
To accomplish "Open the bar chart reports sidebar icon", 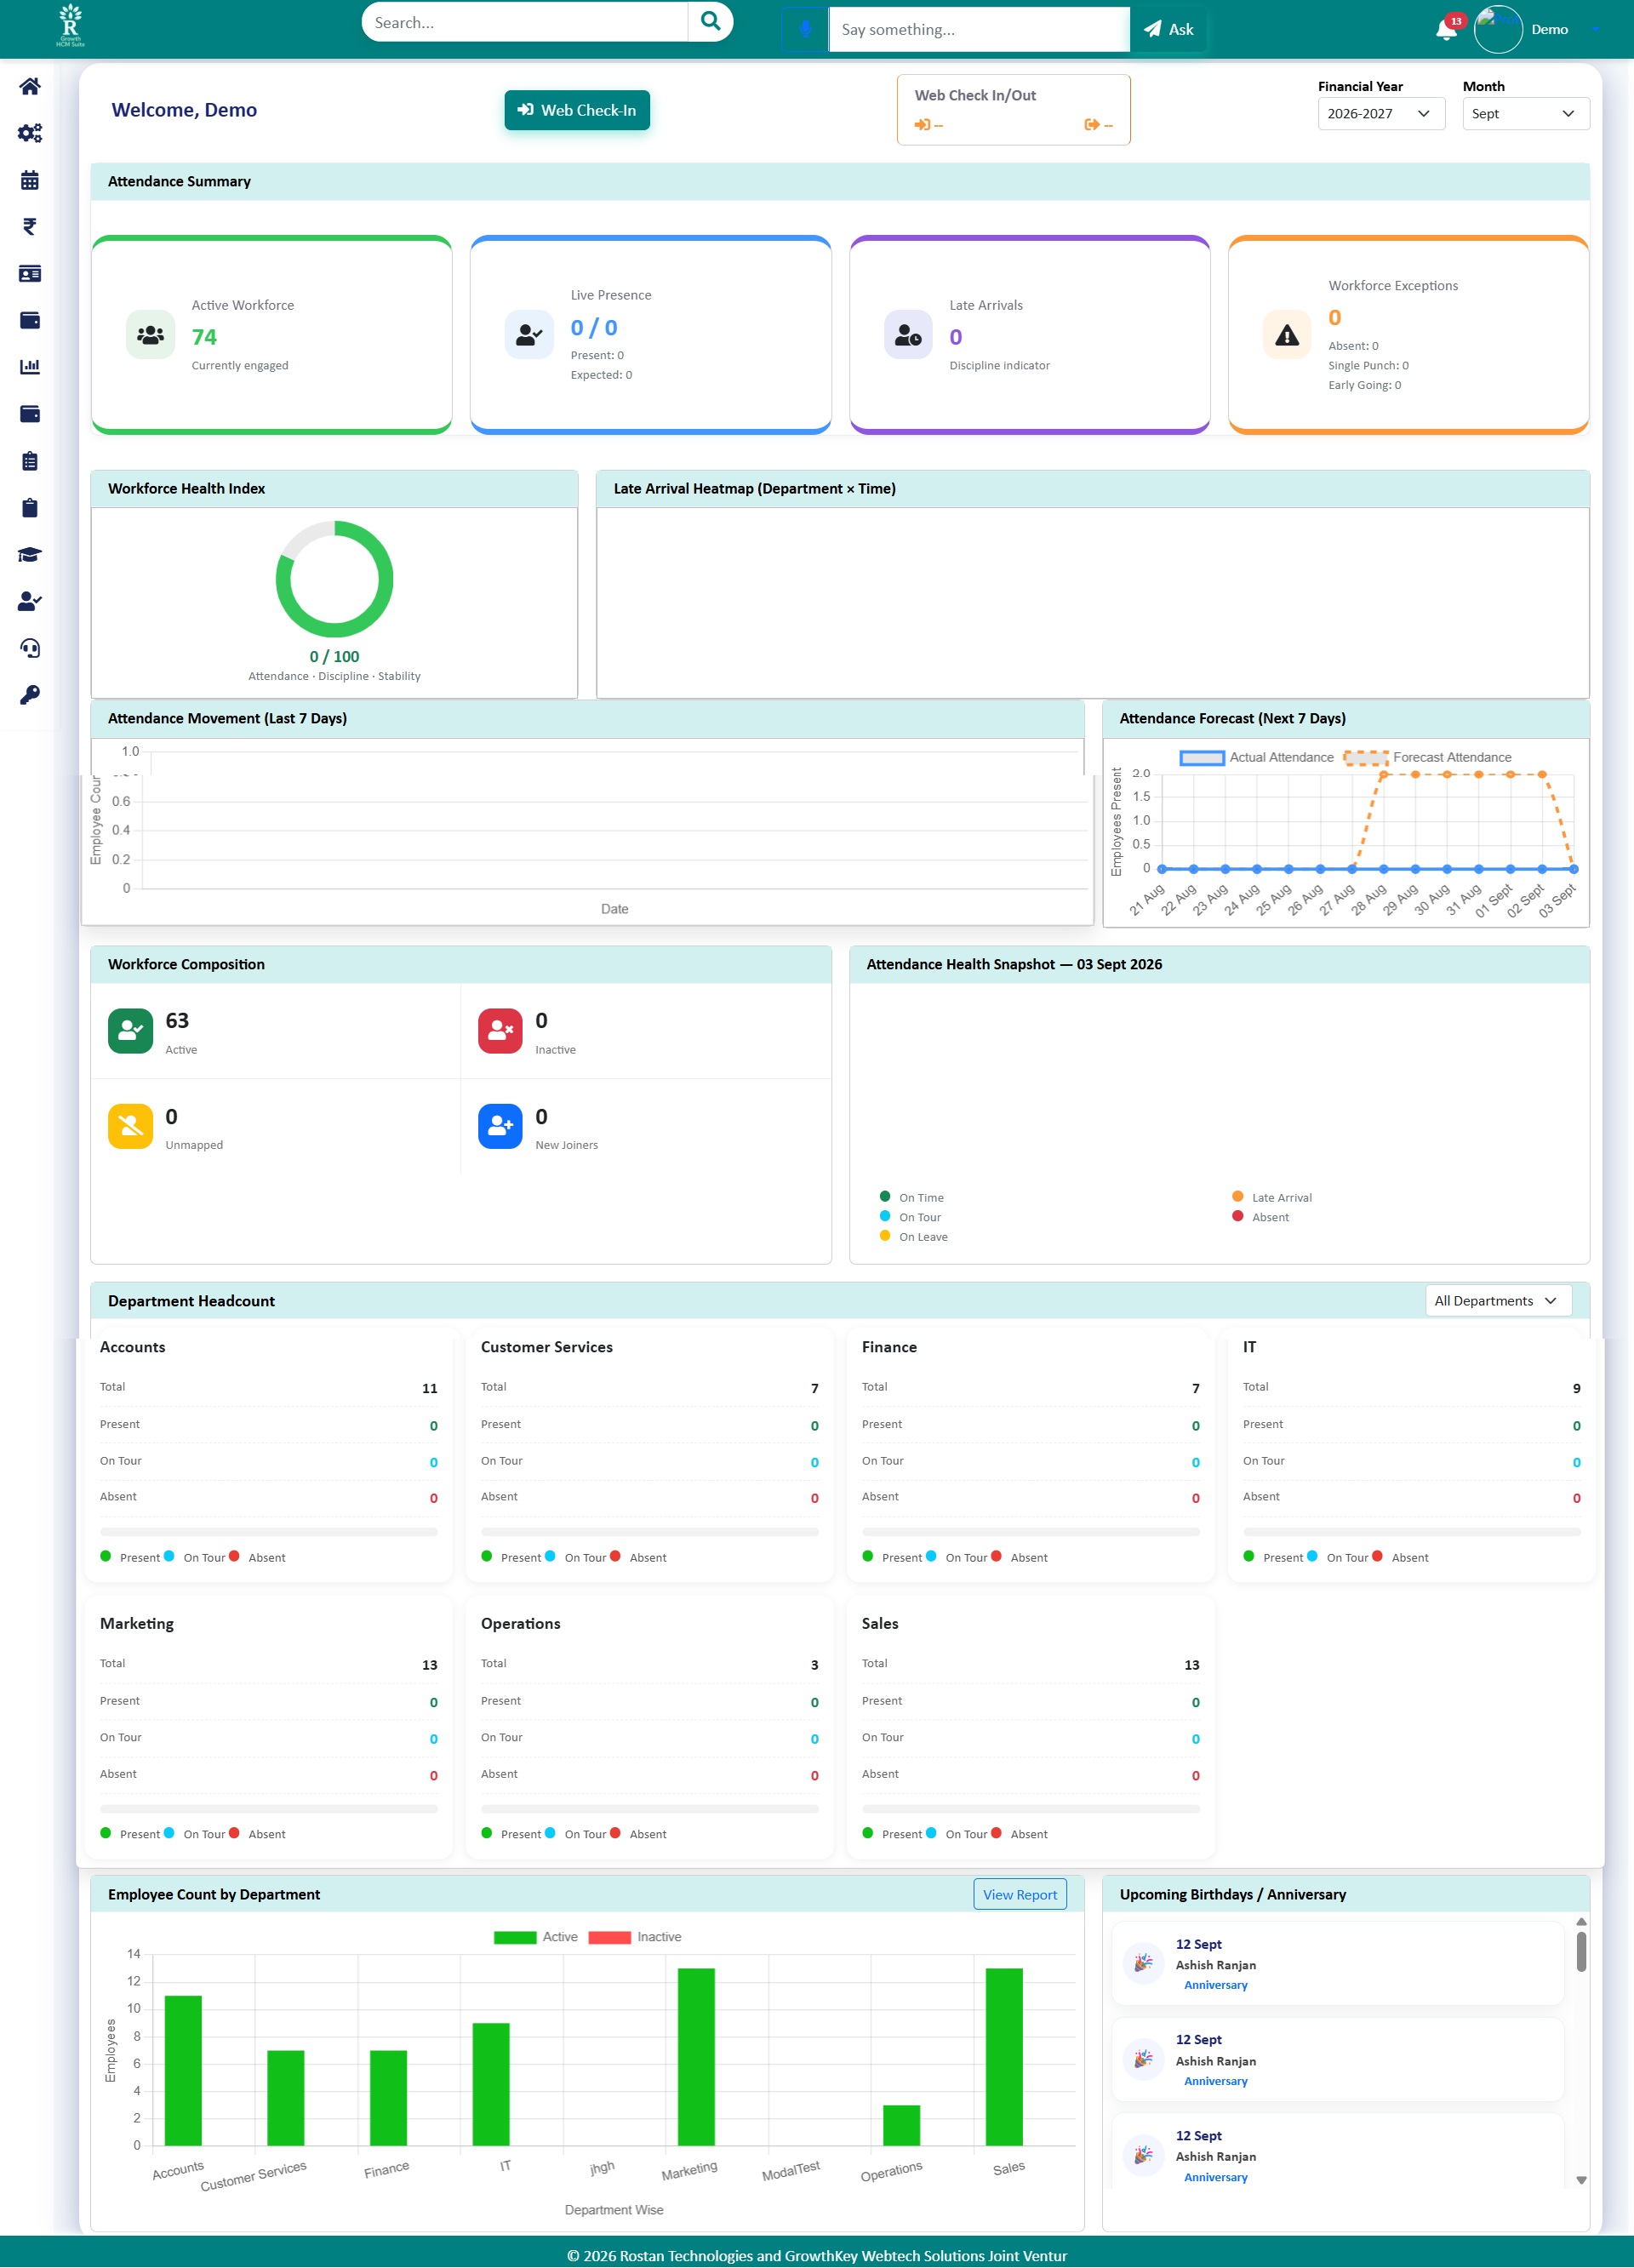I will point(30,367).
